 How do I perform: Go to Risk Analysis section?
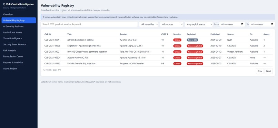pyautogui.click(x=19, y=50)
